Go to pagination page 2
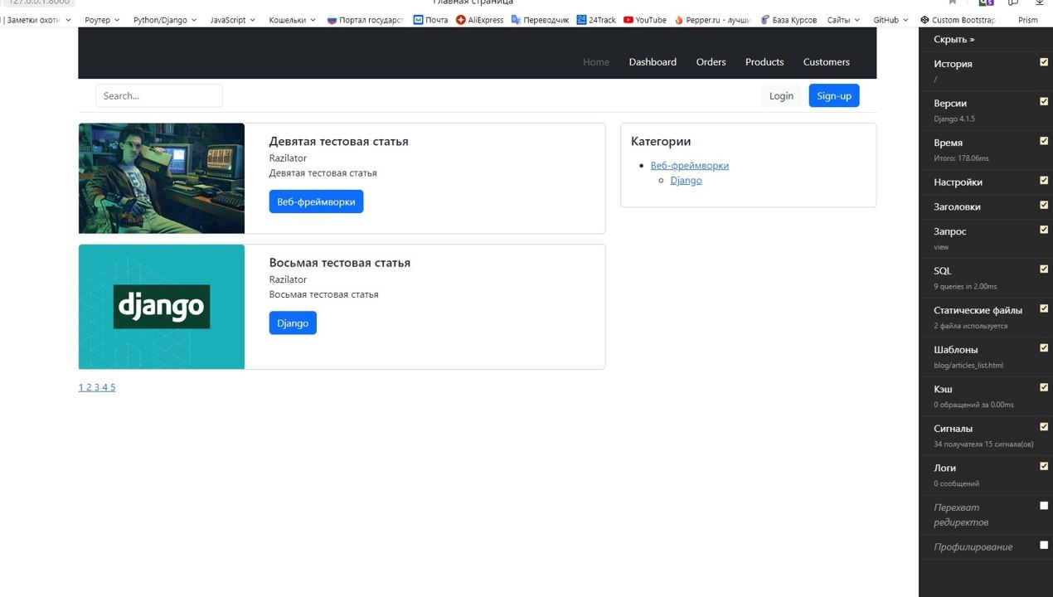 pyautogui.click(x=90, y=387)
